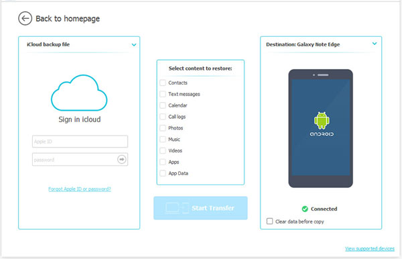Click the back arrow circle icon

(x=25, y=19)
